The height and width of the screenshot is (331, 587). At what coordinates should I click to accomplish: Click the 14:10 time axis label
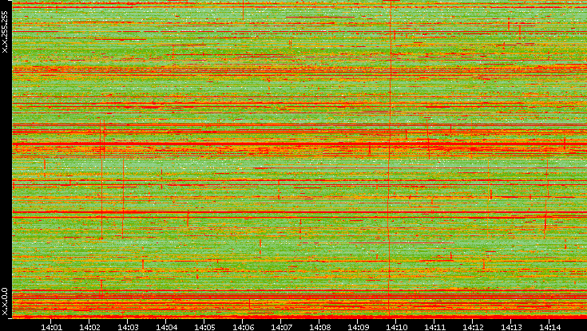396,327
